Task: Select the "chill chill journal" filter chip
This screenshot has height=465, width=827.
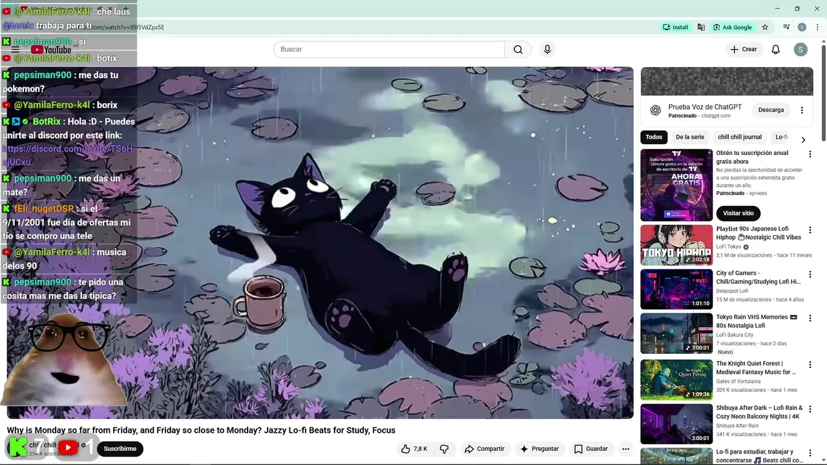Action: point(740,137)
